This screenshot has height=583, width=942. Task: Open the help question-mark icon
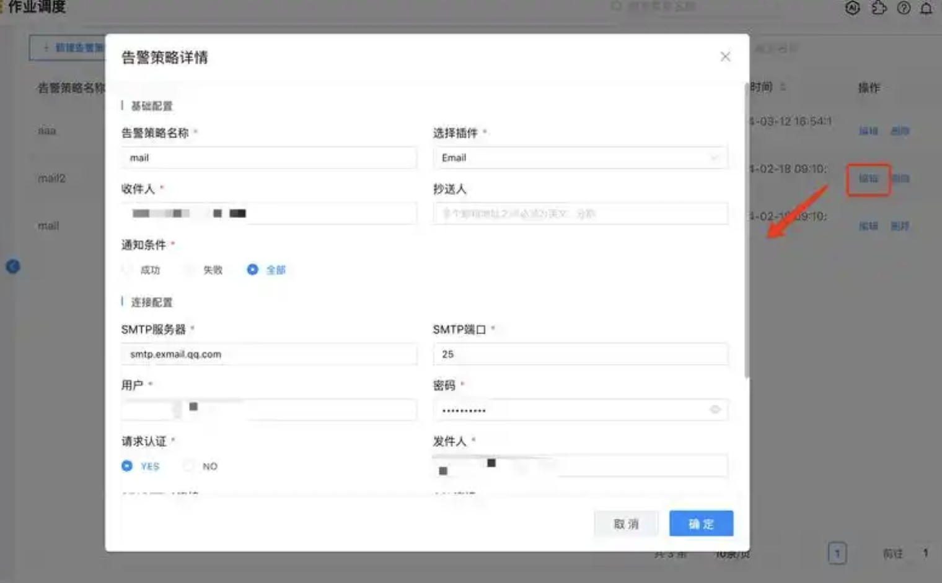pos(904,8)
